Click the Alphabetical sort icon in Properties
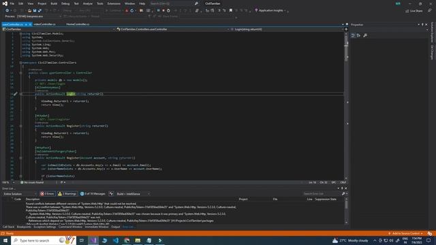Viewport: 436px width, 245px height. click(x=359, y=35)
